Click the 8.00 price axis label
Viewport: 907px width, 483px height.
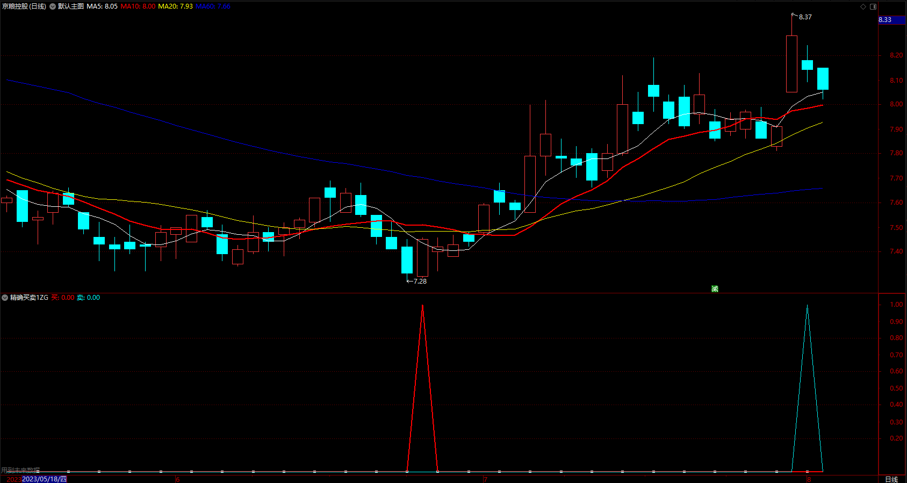tap(896, 104)
